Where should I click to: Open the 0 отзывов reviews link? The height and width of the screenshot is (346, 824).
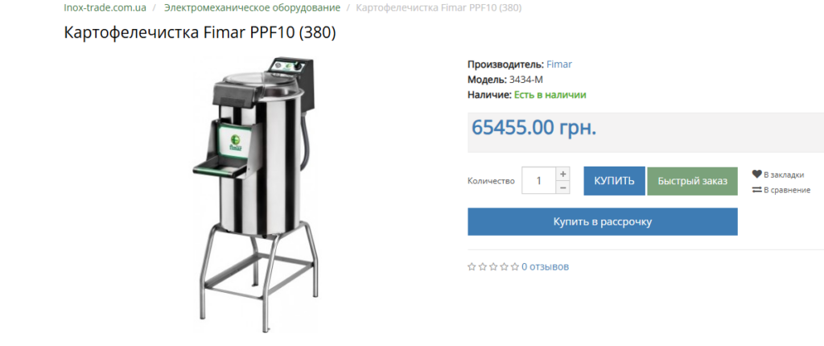coord(545,266)
